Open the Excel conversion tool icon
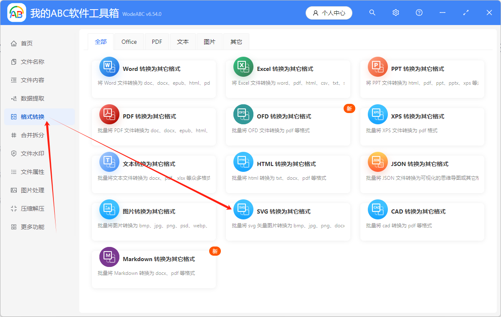Image resolution: width=501 pixels, height=317 pixels. point(243,66)
